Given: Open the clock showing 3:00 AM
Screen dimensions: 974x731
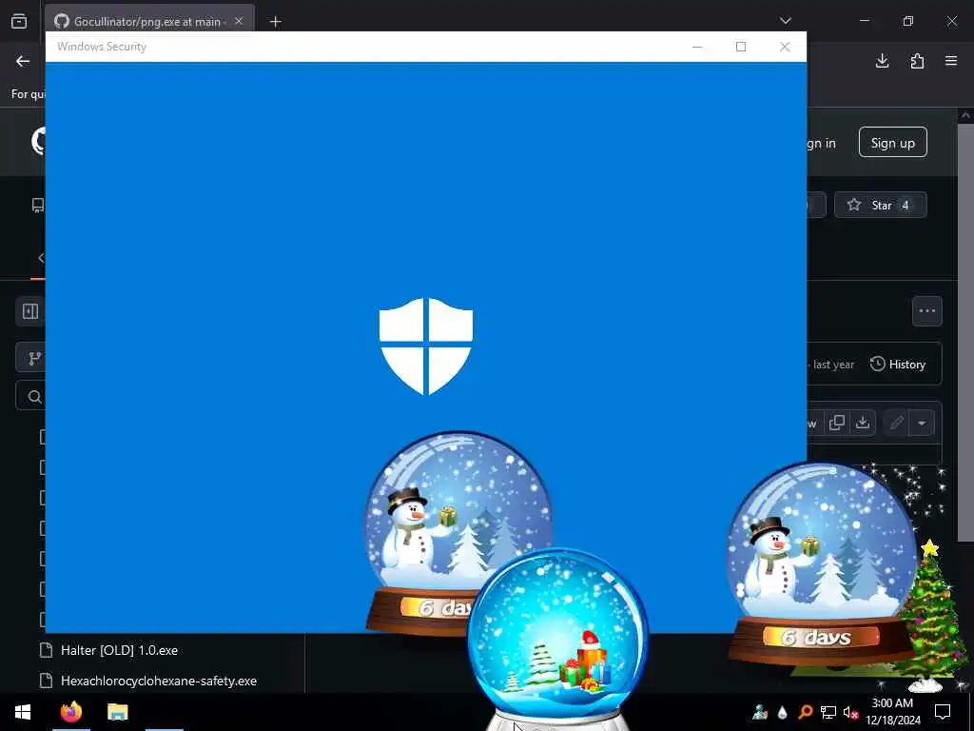Looking at the screenshot, I should pyautogui.click(x=892, y=712).
